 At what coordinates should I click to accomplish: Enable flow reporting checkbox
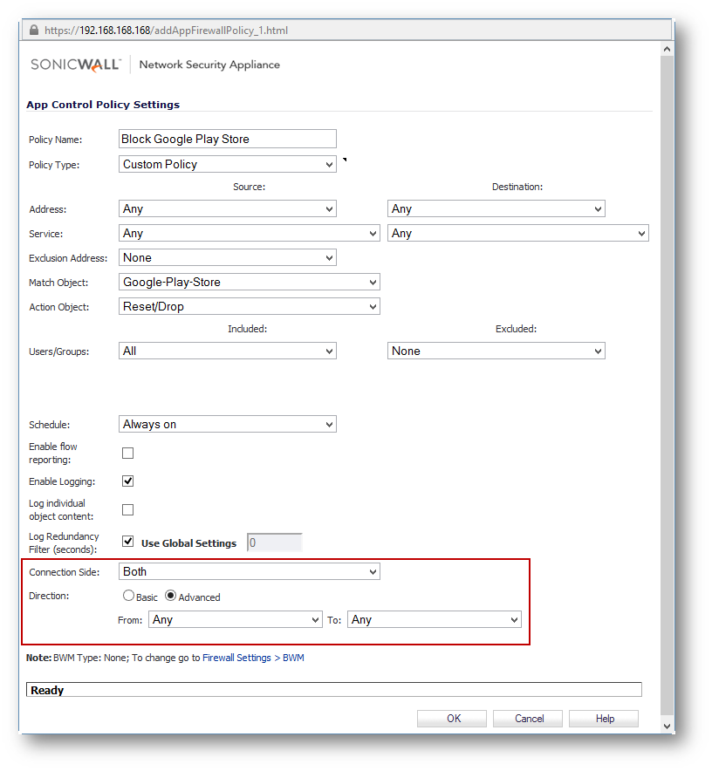point(128,453)
